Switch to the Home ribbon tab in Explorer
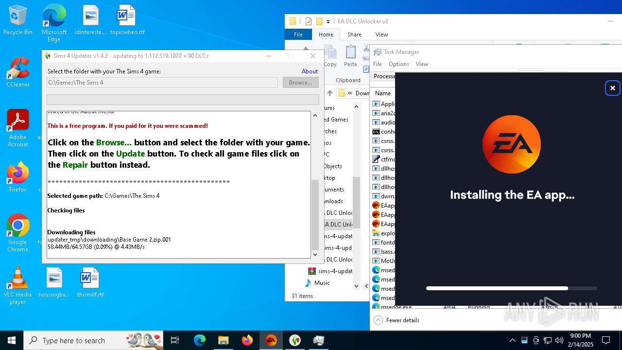This screenshot has height=350, width=622. pos(326,35)
